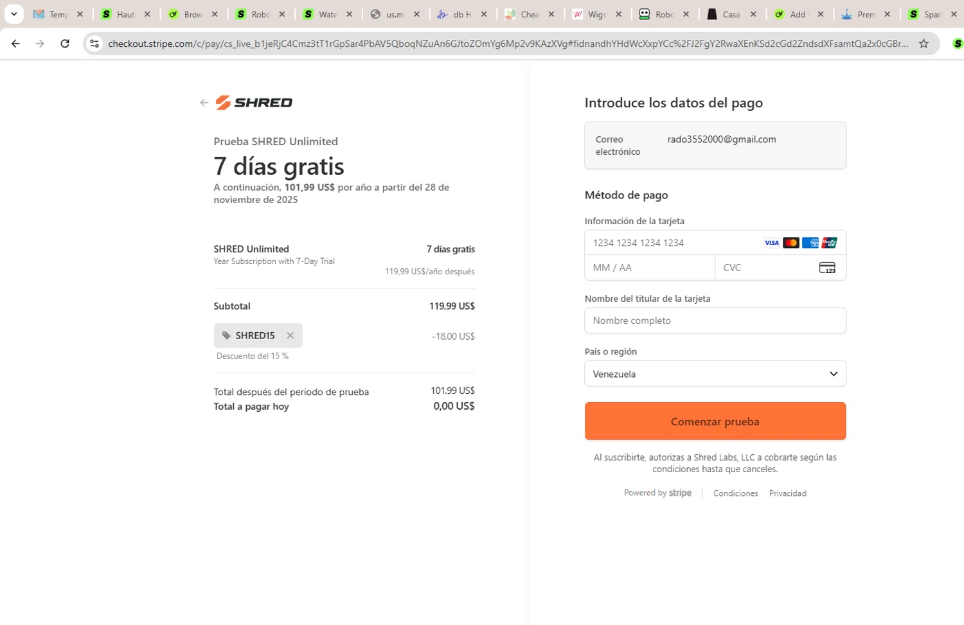Click the CVC card hint icon
The image size is (964, 625).
click(x=827, y=268)
